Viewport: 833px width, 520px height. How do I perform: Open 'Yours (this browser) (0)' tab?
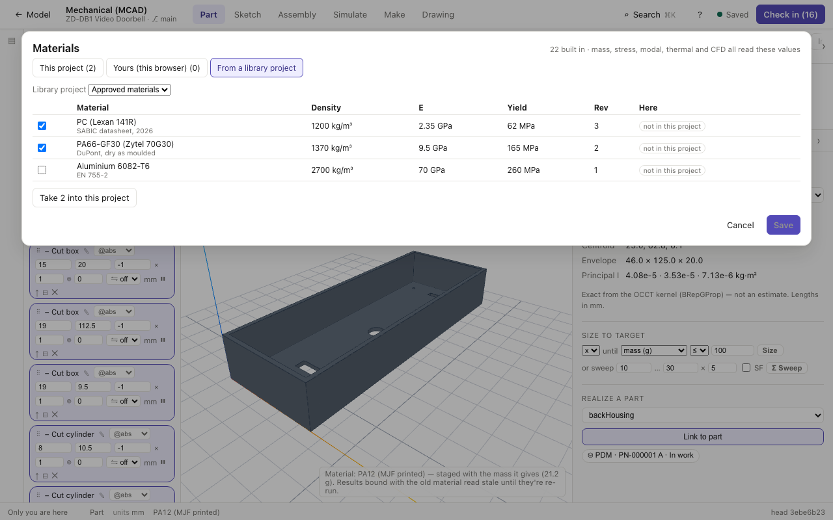coord(157,68)
